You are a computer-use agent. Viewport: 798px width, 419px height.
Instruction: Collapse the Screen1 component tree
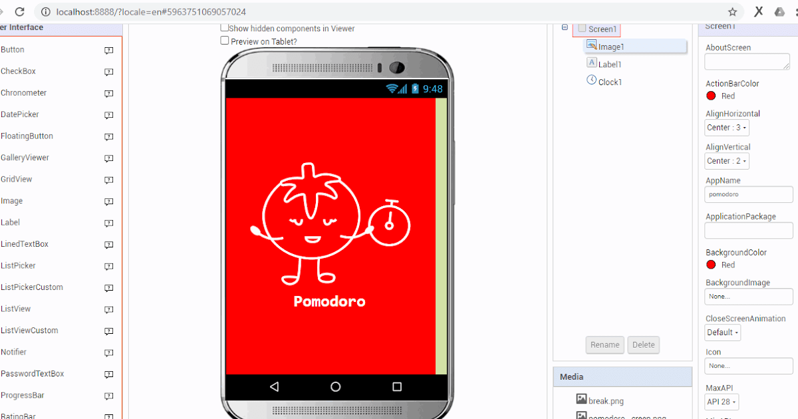point(565,29)
